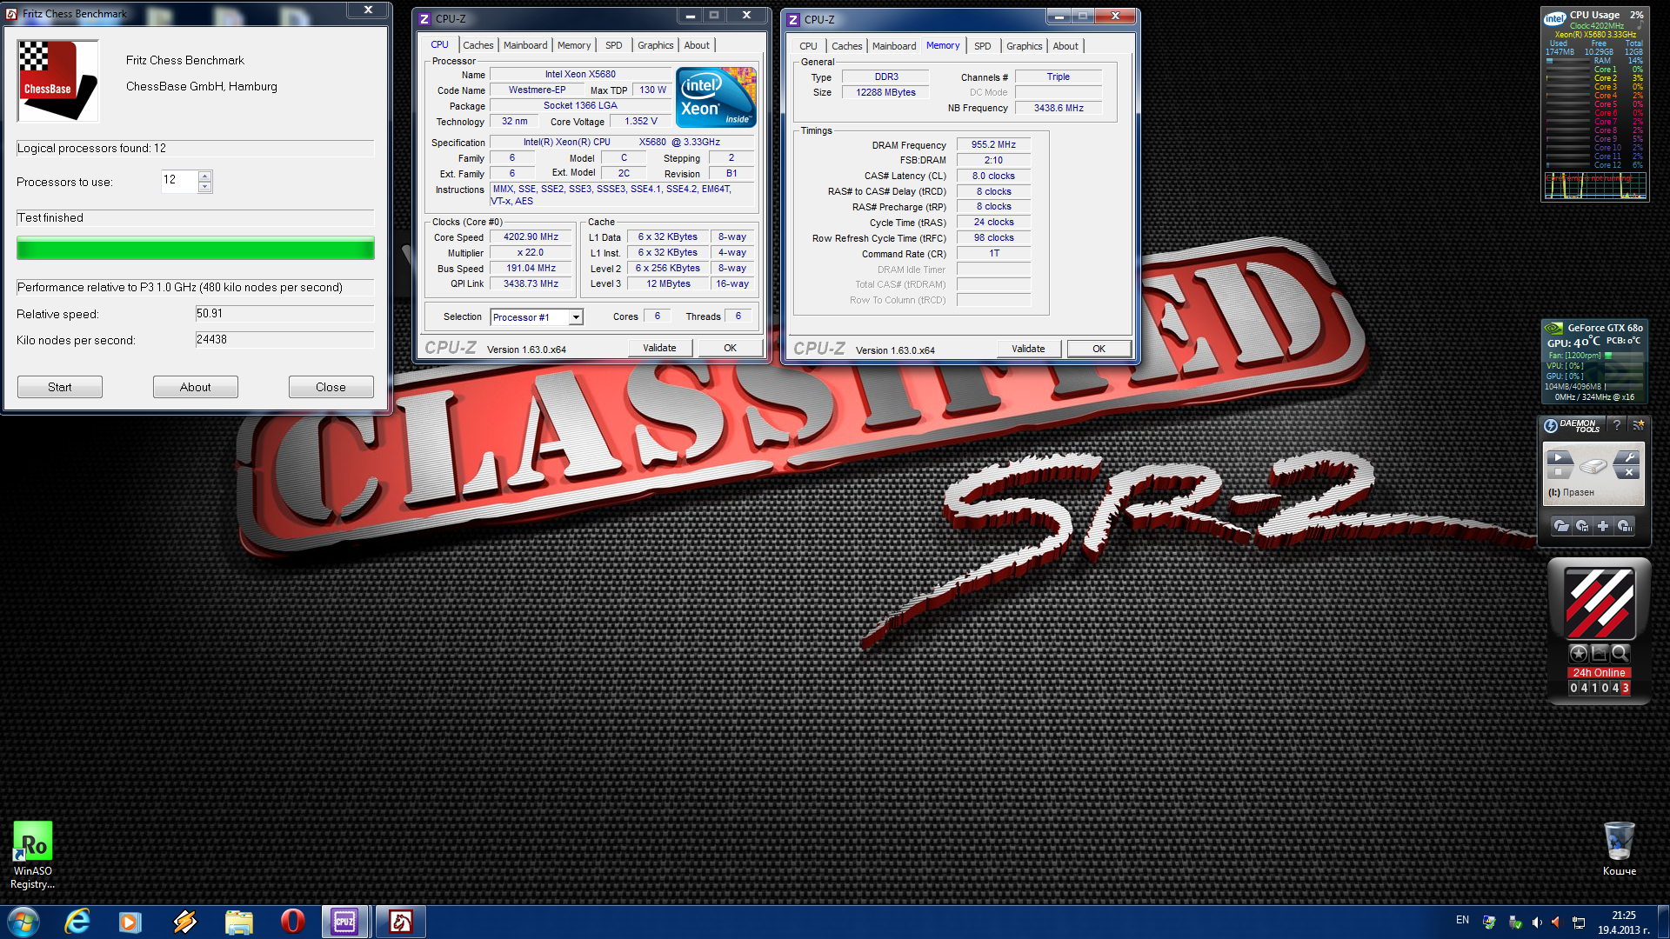Click Safely Remove Hardware tray icon
This screenshot has width=1670, height=939.
(x=1514, y=922)
